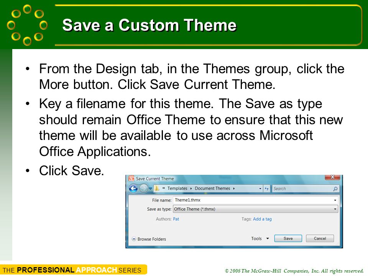Click the magnifier icon in the Search box
368x276 pixels.
[335, 189]
